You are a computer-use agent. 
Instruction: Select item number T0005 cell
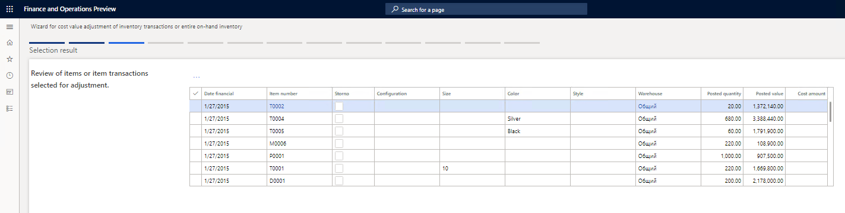coord(299,131)
